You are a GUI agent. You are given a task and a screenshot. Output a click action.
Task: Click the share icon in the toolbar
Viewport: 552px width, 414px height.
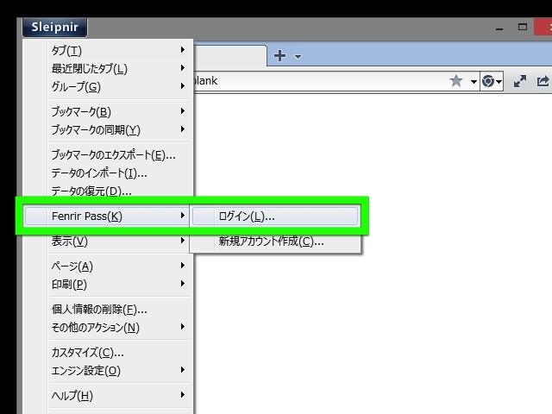click(x=543, y=81)
